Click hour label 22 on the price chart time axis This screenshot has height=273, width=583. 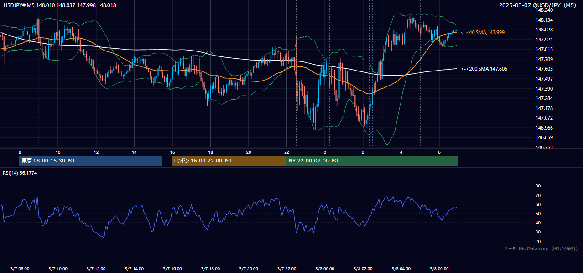[x=286, y=152]
